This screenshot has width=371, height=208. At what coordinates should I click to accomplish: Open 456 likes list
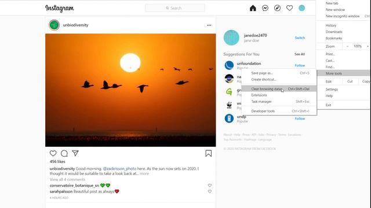click(x=57, y=162)
